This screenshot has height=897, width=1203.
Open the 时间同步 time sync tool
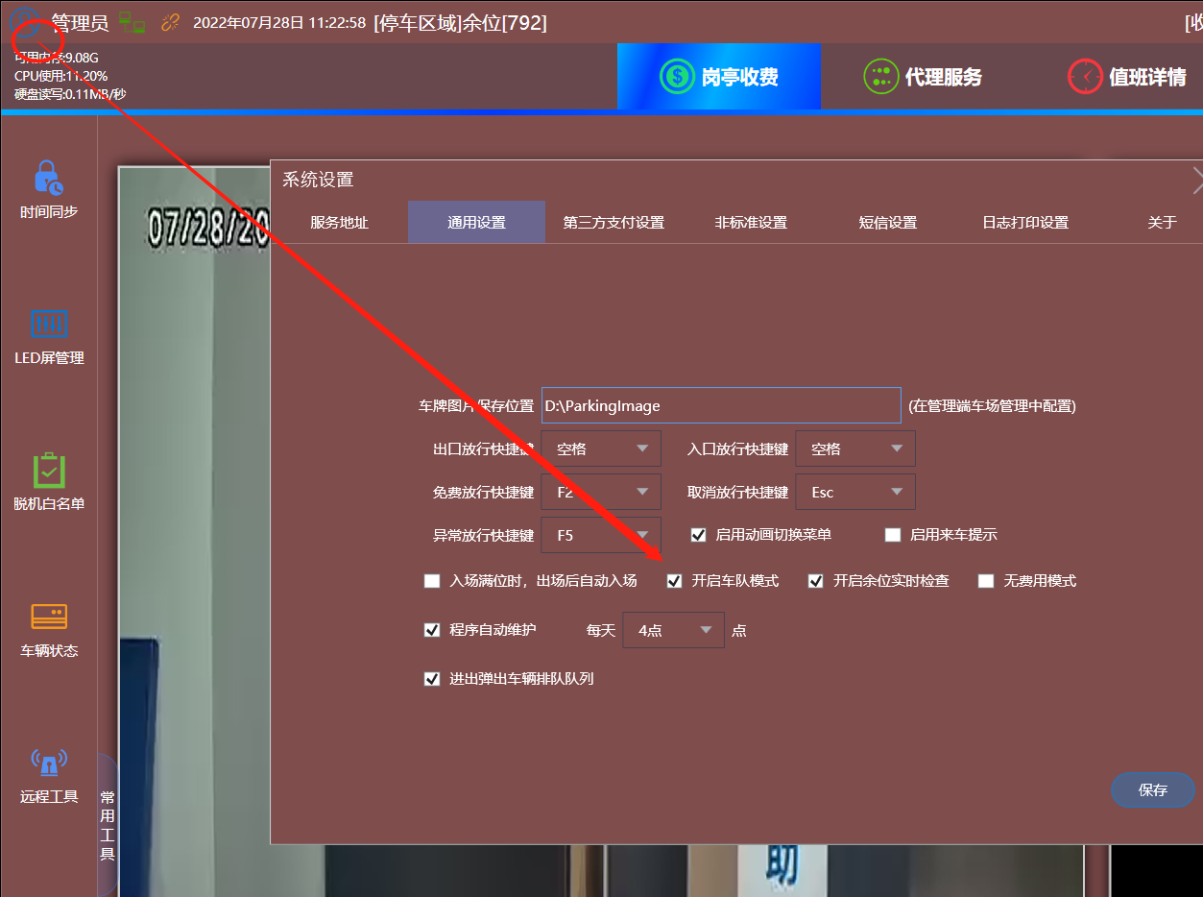click(x=49, y=189)
